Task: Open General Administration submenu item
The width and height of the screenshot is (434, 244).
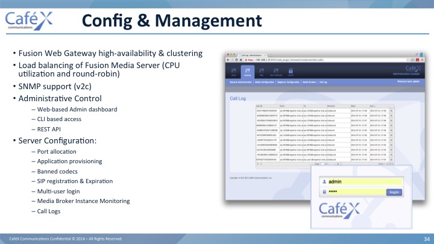Action: 241,82
